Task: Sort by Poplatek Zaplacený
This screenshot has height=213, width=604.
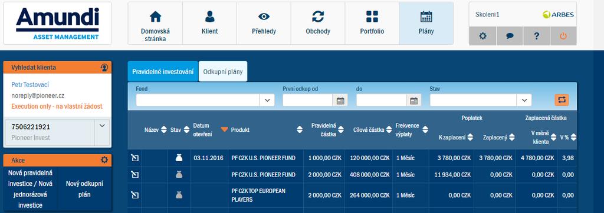Action: (511, 137)
